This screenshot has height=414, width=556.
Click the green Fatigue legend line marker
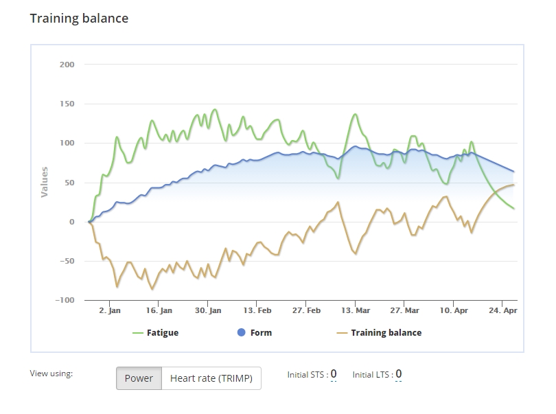click(137, 333)
